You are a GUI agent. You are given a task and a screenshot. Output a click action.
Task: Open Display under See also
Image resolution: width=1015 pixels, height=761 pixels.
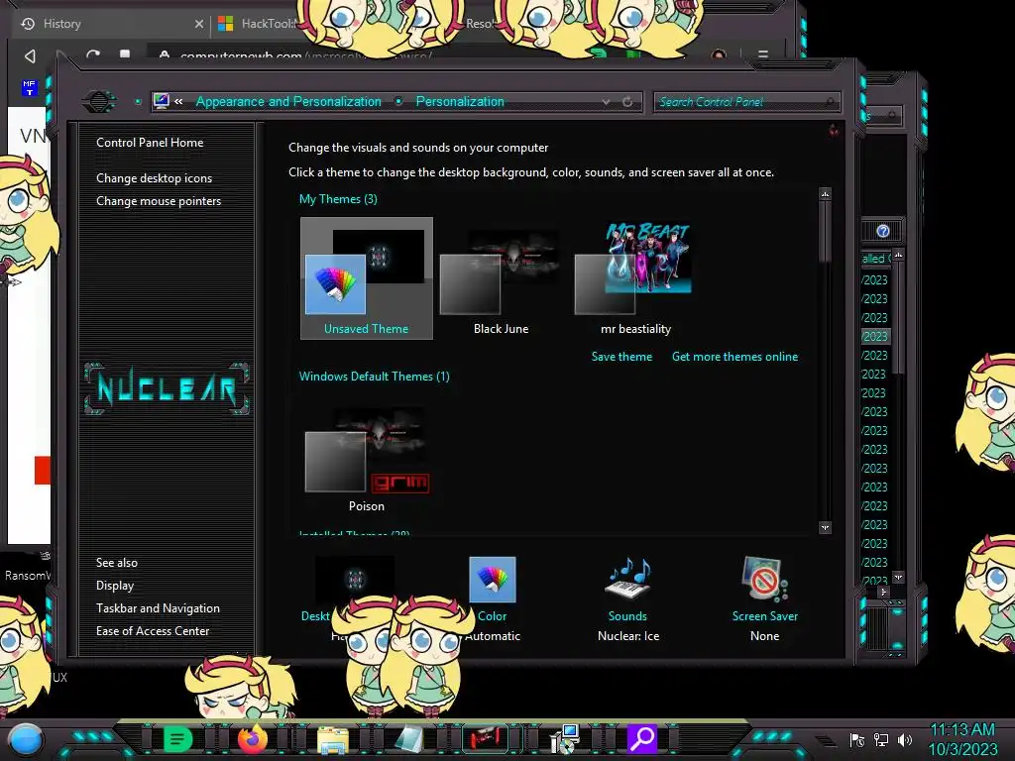[115, 586]
